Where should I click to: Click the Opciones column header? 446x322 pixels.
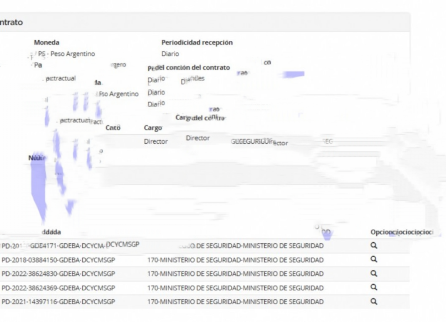(x=401, y=232)
